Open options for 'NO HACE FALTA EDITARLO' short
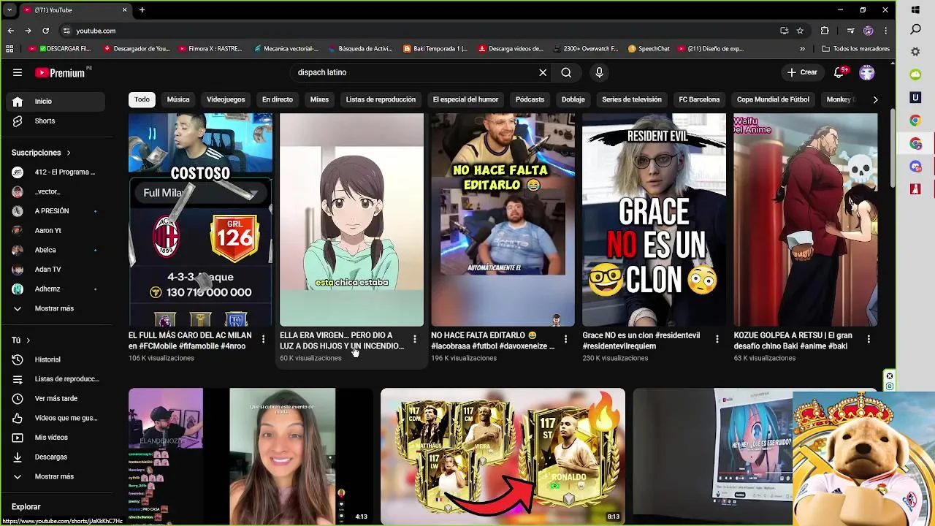 [565, 339]
